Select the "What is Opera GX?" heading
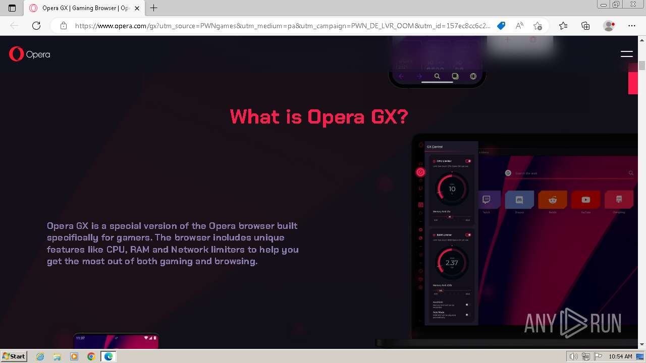The height and width of the screenshot is (363, 646). point(318,117)
